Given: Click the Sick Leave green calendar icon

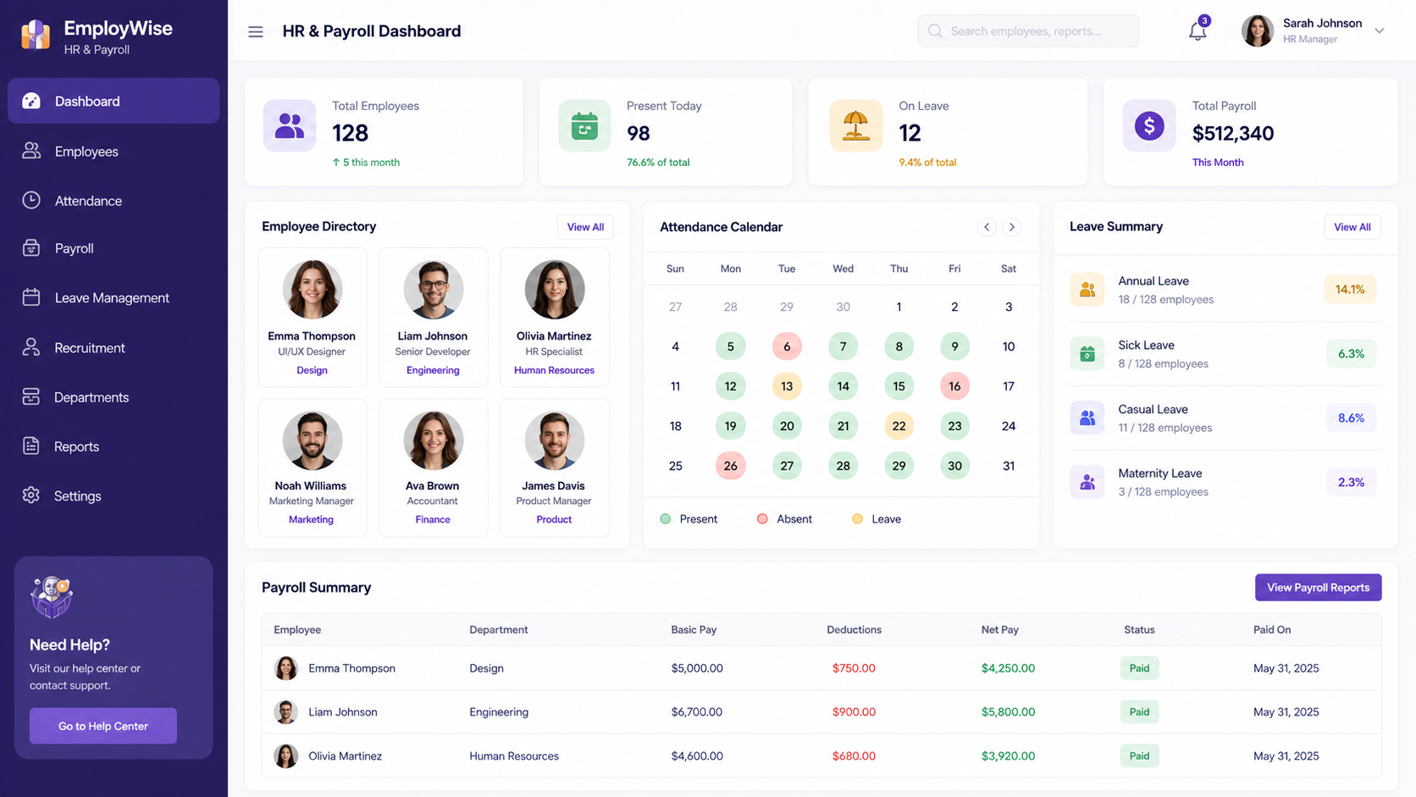Looking at the screenshot, I should click(x=1087, y=354).
